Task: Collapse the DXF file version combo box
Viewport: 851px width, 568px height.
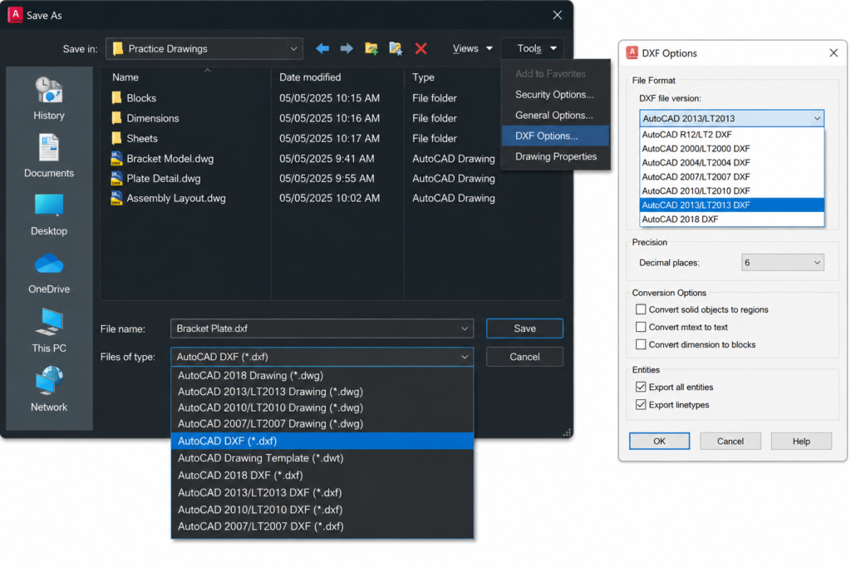Action: pyautogui.click(x=817, y=118)
